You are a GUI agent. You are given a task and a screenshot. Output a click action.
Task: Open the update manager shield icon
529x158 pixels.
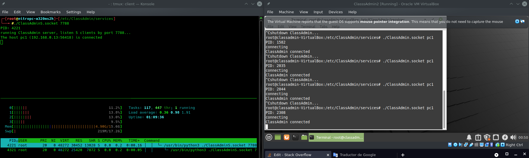487,137
